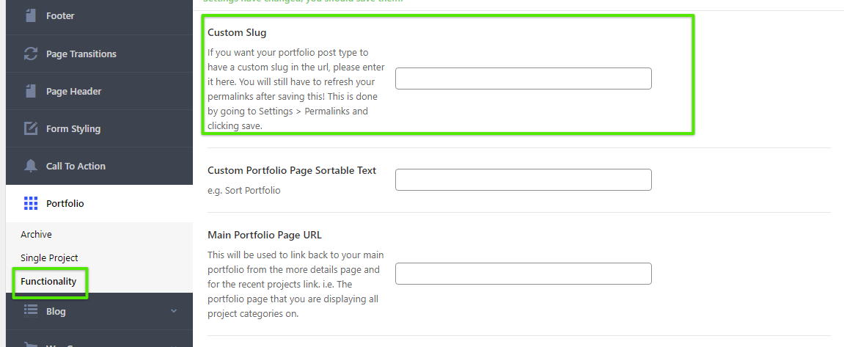Open the Archive portfolio sub-section
The width and height of the screenshot is (844, 347).
click(36, 235)
